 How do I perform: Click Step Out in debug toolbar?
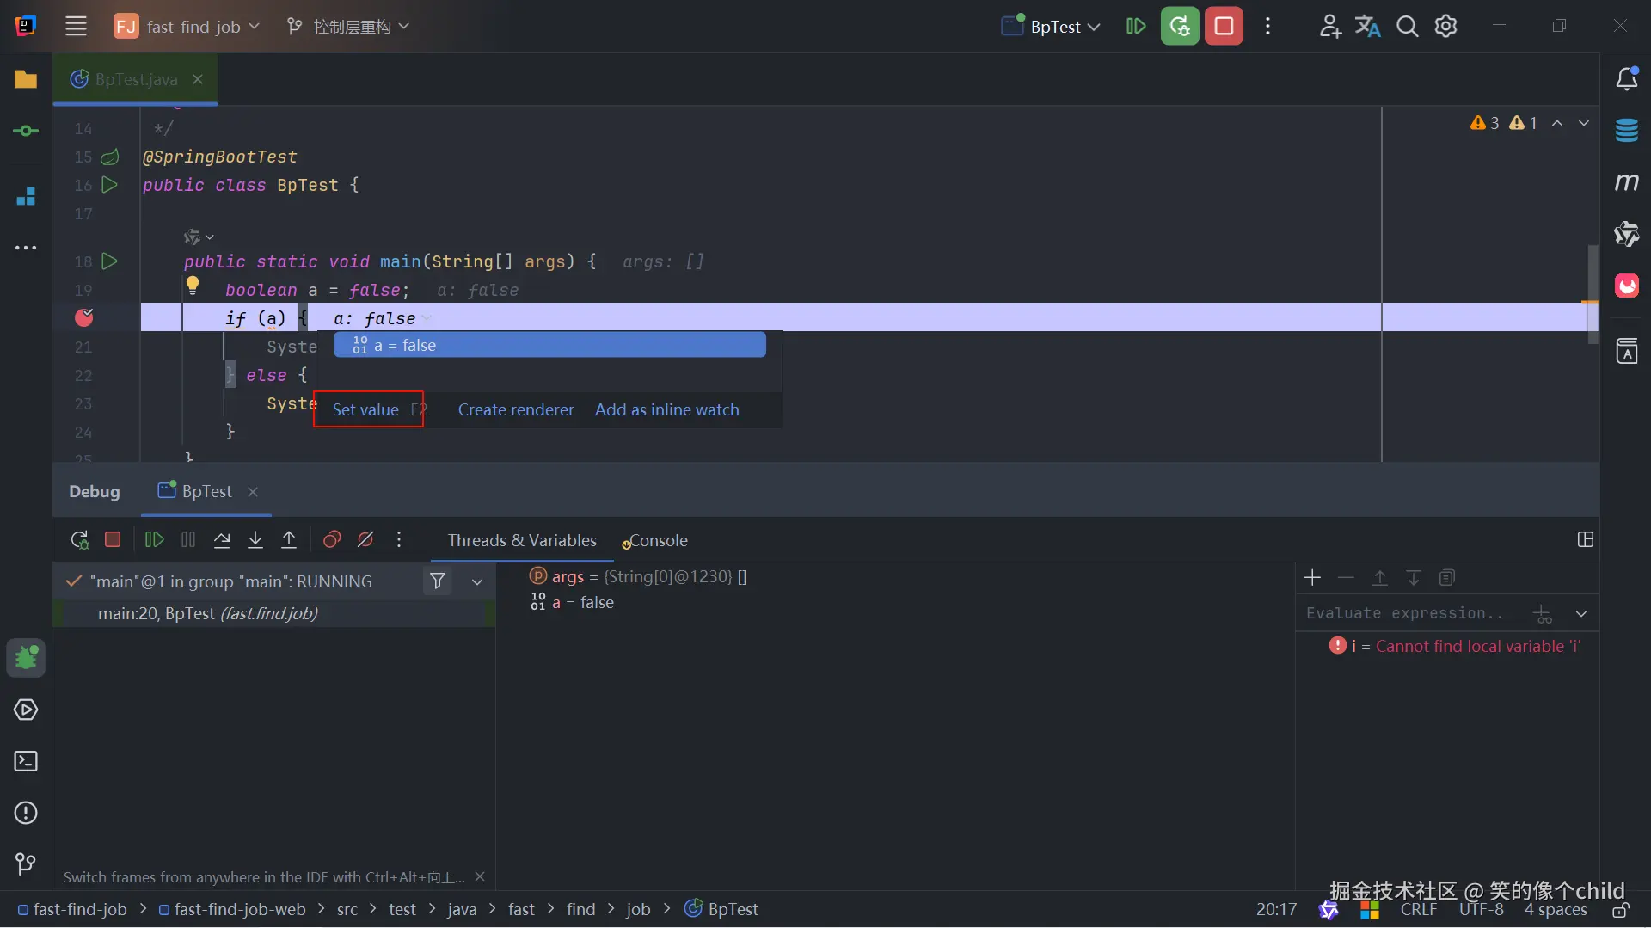pos(289,540)
